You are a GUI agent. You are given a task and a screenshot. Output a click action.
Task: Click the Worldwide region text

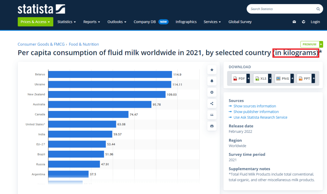pos(237,146)
